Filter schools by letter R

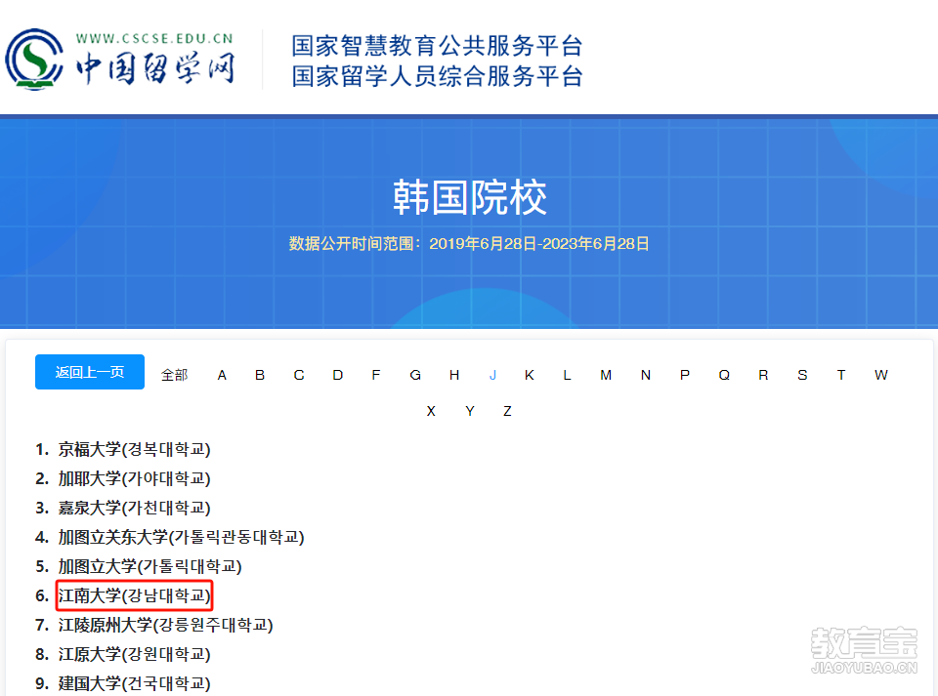[763, 375]
